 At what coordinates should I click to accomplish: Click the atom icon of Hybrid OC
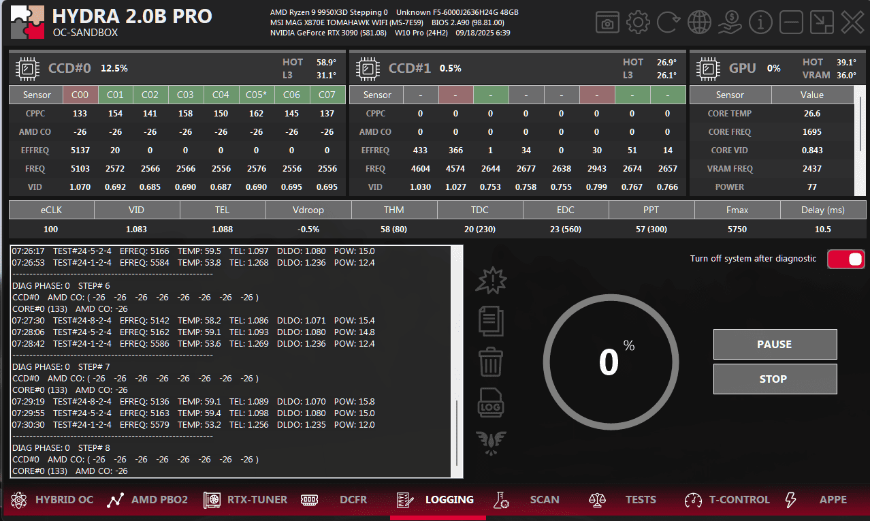click(18, 500)
